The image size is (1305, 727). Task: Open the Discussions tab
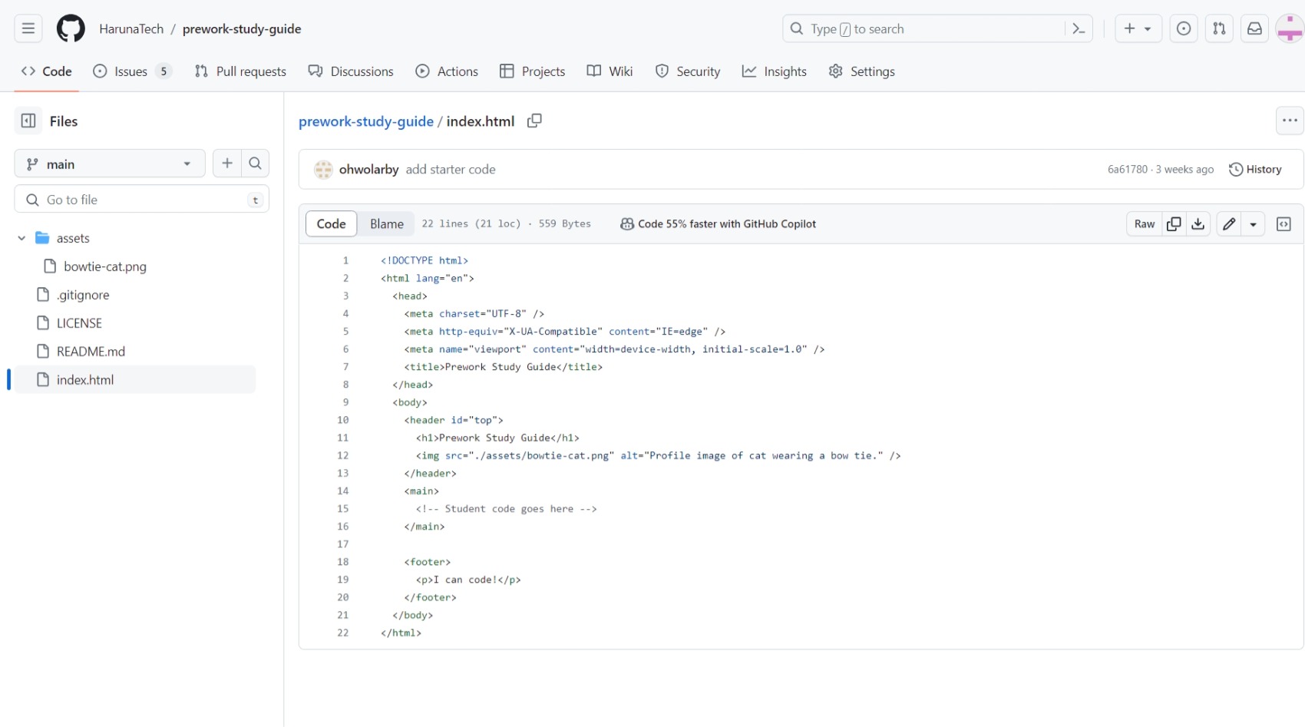coord(351,71)
